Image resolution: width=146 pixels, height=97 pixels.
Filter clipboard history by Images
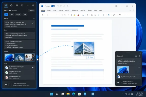click(18, 15)
